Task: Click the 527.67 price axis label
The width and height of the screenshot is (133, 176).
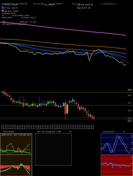Action: click(x=130, y=103)
